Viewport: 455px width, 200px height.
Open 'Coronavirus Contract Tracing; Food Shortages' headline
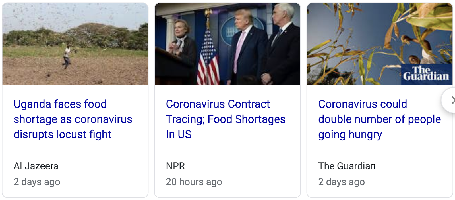point(226,119)
